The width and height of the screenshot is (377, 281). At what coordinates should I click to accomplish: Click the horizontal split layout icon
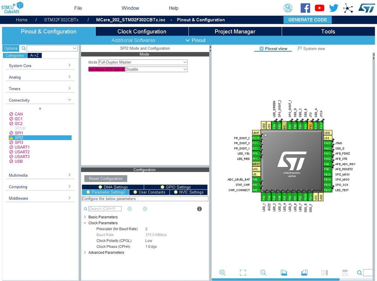(x=345, y=273)
